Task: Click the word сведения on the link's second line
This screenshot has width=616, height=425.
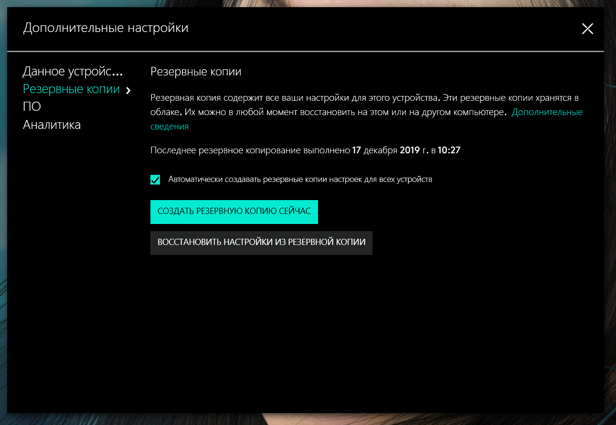Action: 170,127
